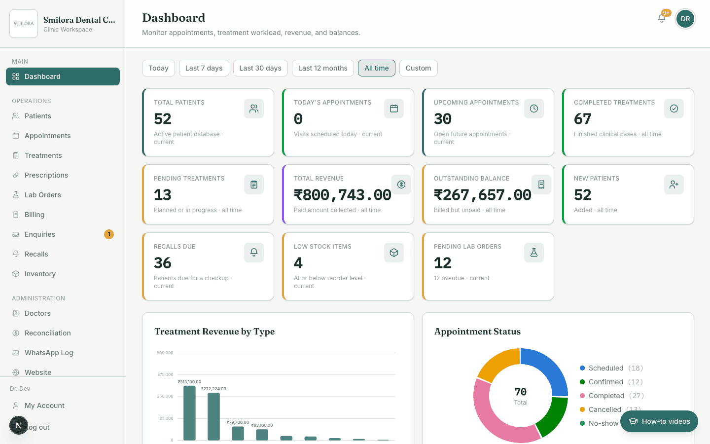Click the Upcoming Appointments clock icon
710x444 pixels.
pos(534,109)
